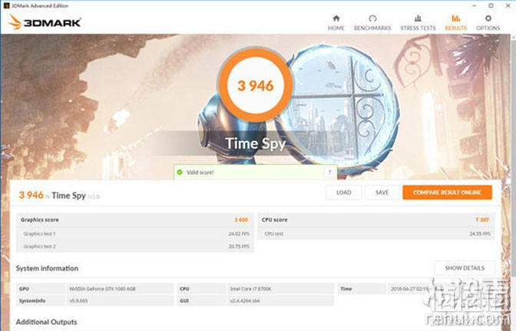
Task: Go to RESULTS menu label
Action: pyautogui.click(x=456, y=28)
